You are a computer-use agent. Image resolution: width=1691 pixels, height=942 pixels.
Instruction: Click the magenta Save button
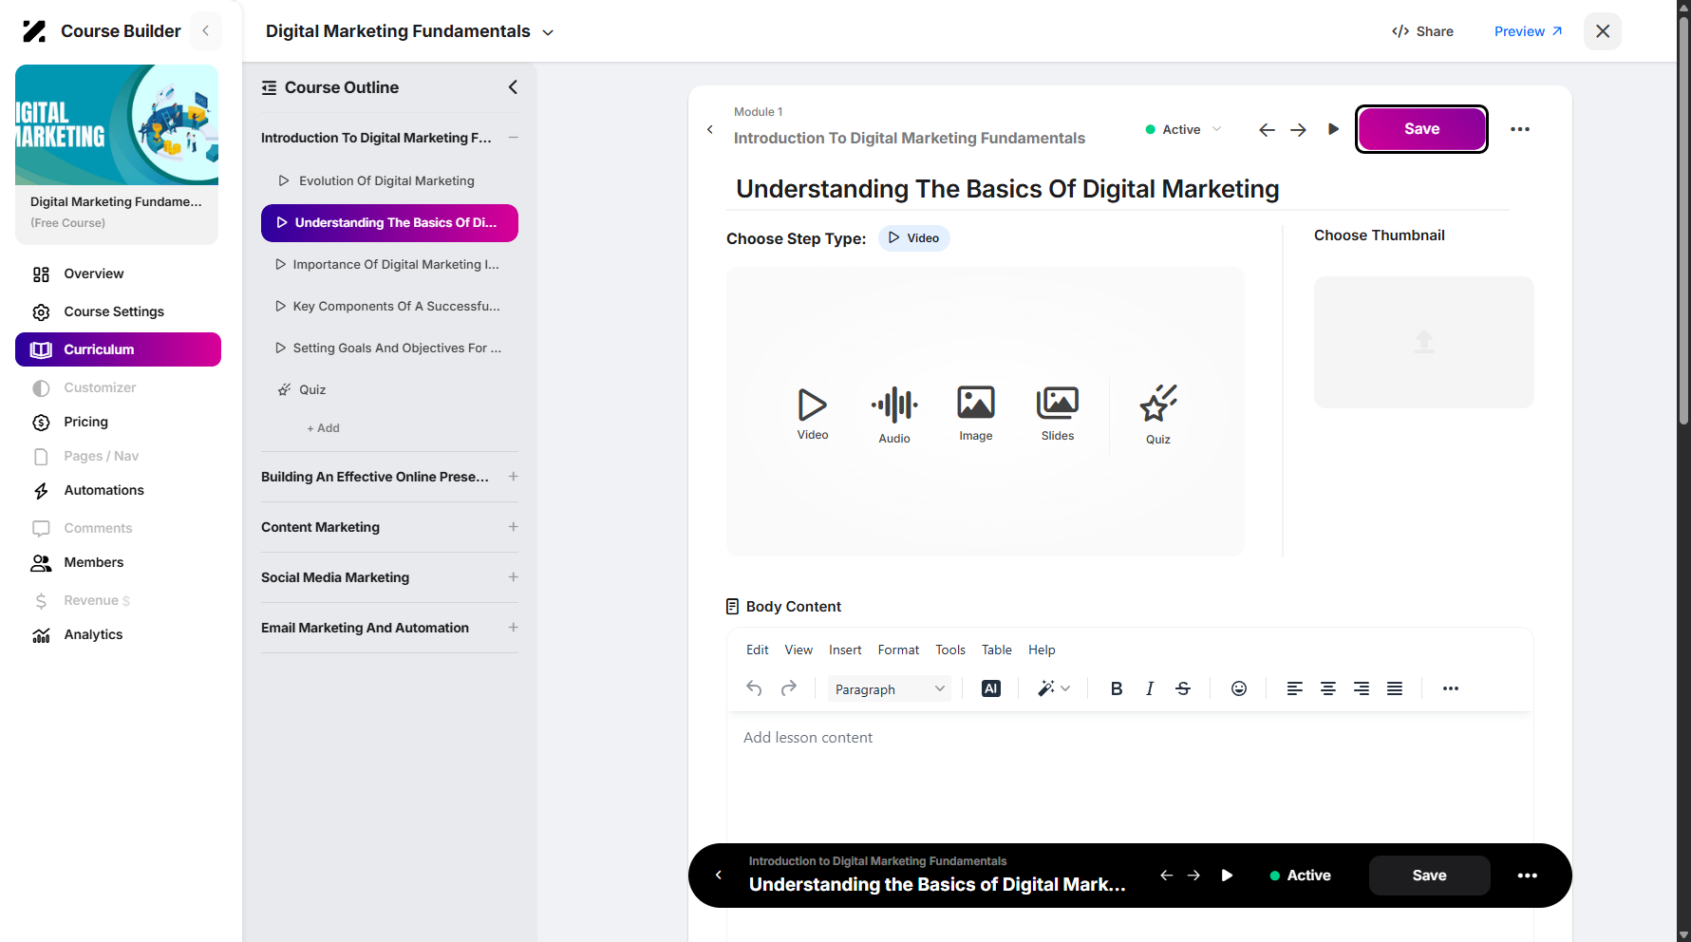[1421, 129]
